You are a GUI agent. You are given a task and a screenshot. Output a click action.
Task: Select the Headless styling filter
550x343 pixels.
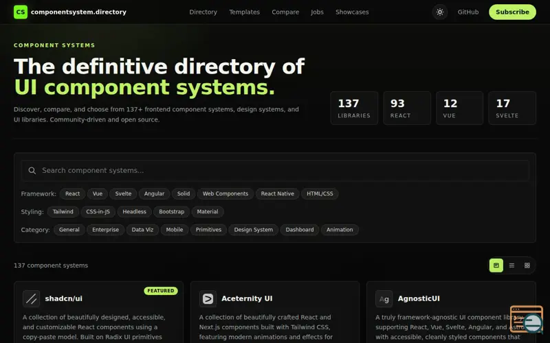click(x=134, y=212)
